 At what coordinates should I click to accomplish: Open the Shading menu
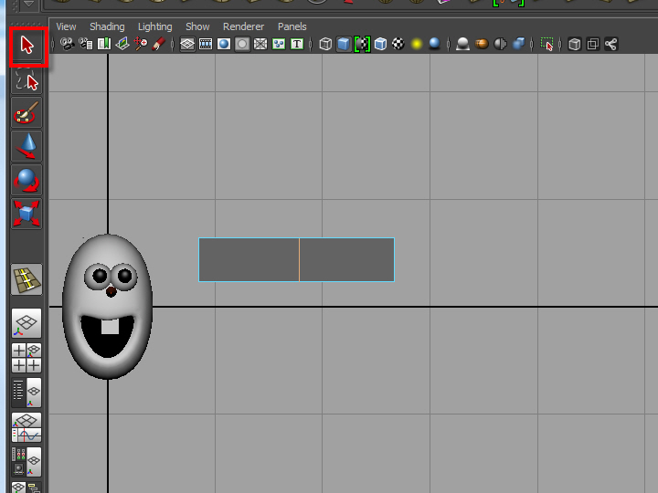[107, 26]
